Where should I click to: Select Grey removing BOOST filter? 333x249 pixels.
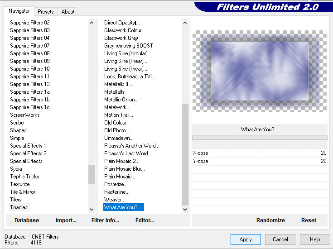[129, 46]
